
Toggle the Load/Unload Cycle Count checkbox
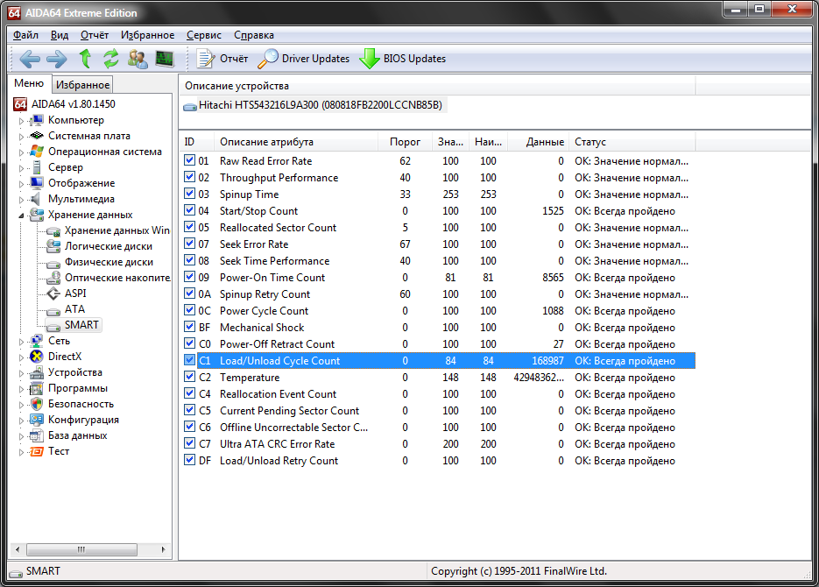[x=189, y=360]
